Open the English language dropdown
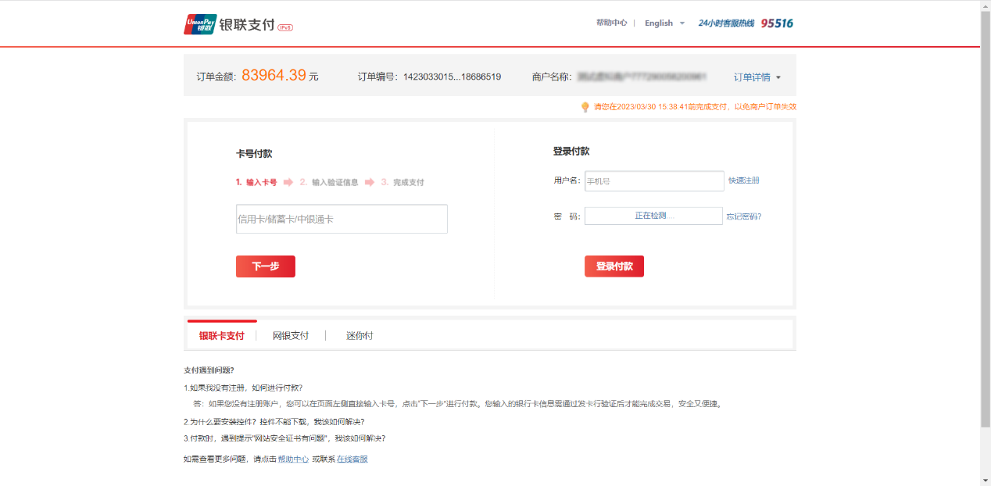 (x=664, y=23)
